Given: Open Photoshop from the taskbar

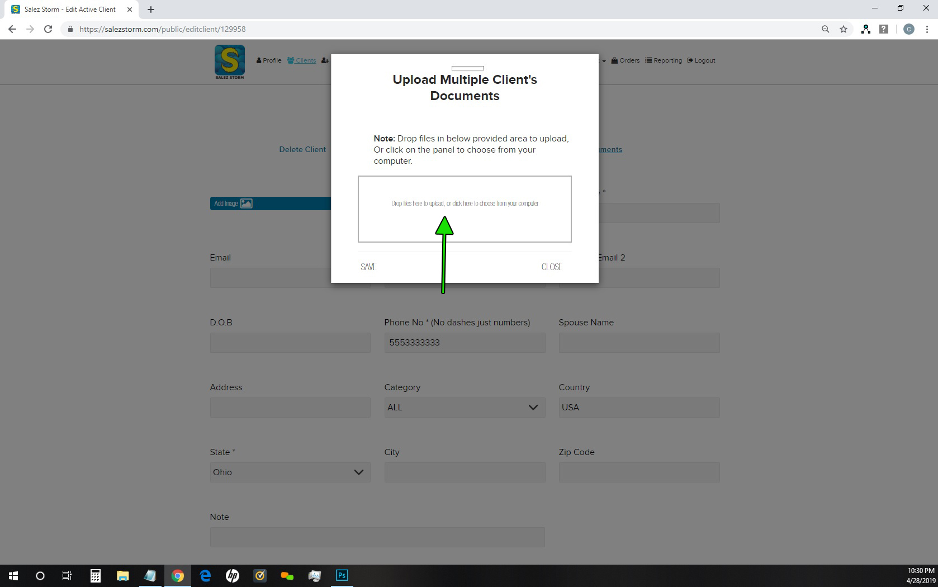Looking at the screenshot, I should pos(342,575).
